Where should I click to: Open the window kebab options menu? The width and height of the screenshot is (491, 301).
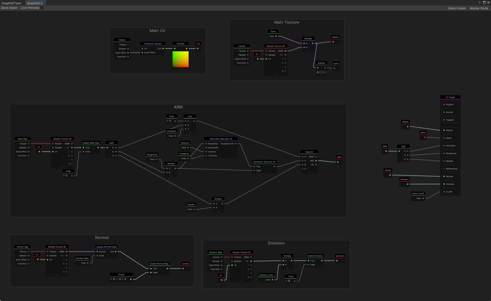tap(480, 3)
